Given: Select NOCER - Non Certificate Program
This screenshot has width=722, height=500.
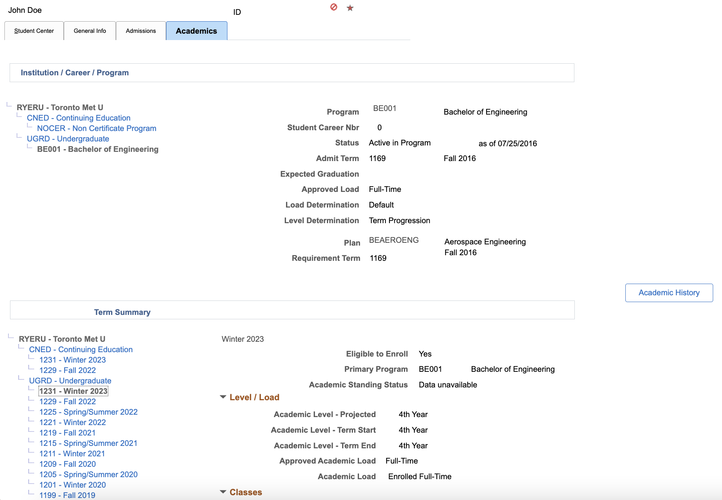Looking at the screenshot, I should pyautogui.click(x=97, y=128).
